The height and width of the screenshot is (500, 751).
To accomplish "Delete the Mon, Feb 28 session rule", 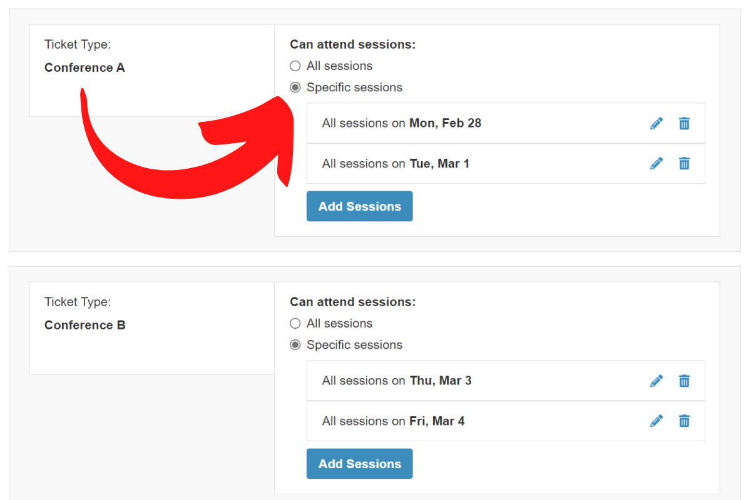I will click(684, 123).
